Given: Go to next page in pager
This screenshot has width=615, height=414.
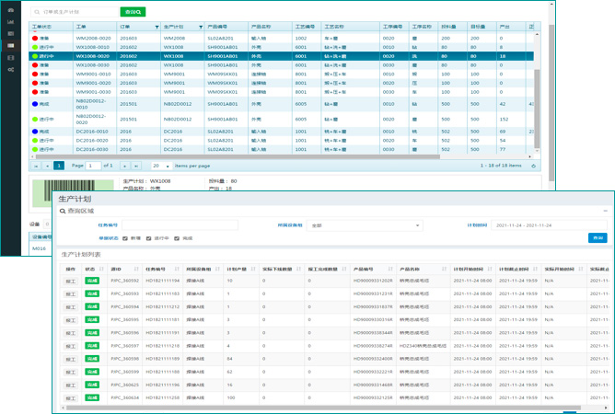Looking at the screenshot, I should (125, 166).
